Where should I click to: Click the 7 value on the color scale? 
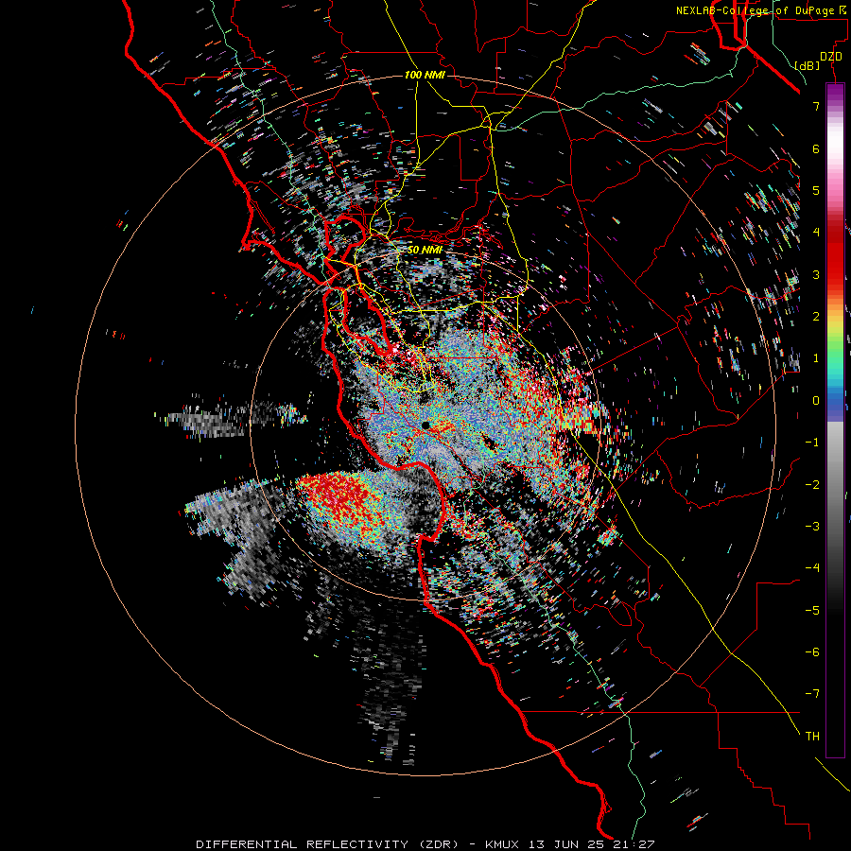click(x=816, y=106)
